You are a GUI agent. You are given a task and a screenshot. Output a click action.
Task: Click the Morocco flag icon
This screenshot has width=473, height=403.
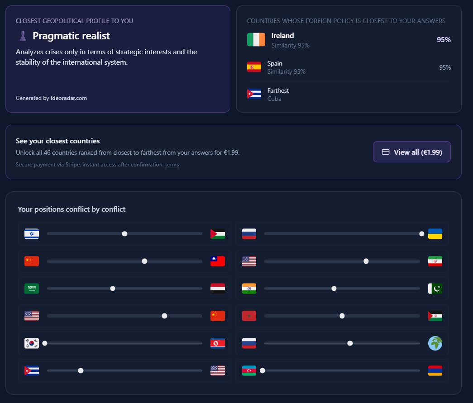pos(249,316)
